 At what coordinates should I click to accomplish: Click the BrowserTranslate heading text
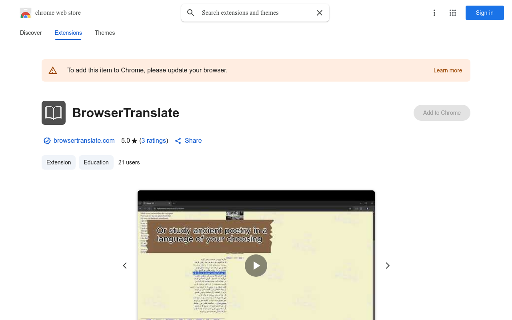tap(126, 113)
